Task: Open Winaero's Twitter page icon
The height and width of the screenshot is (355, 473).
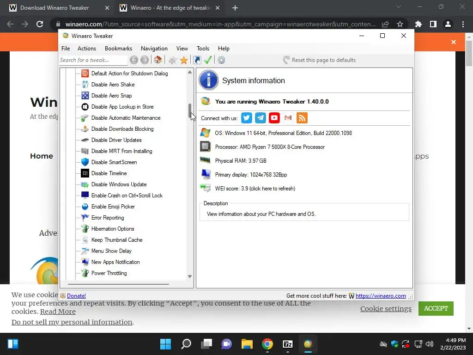Action: pos(247,118)
